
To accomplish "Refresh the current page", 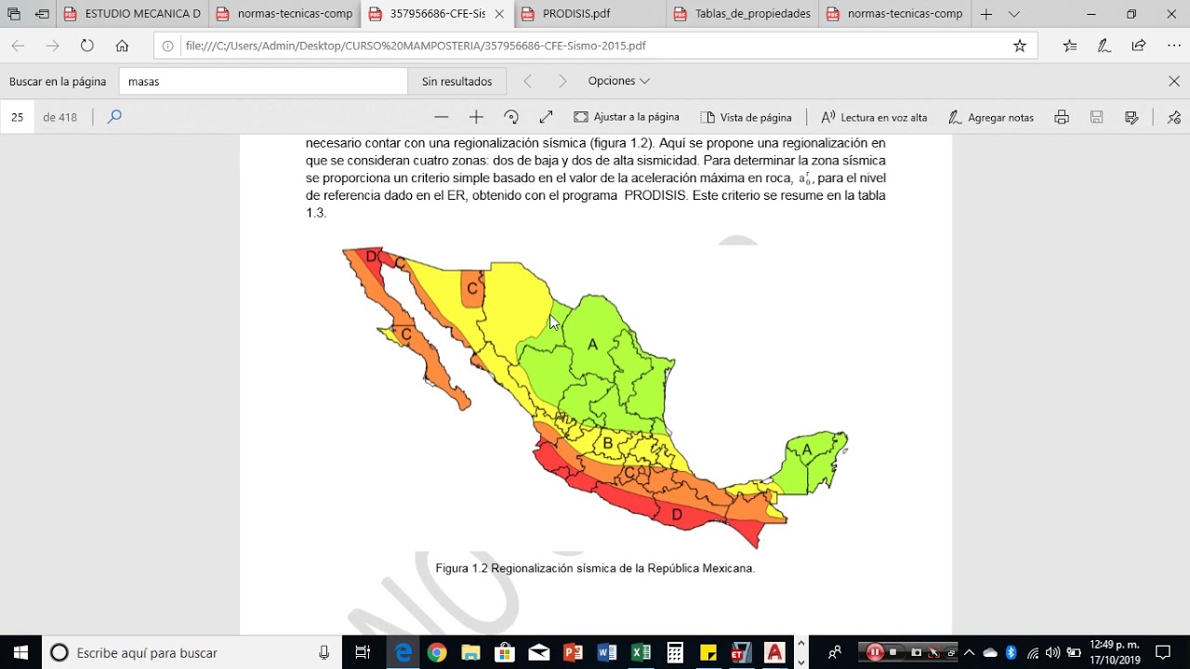I will pyautogui.click(x=87, y=46).
